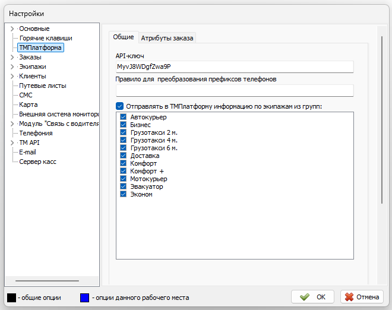Select the Общие tab
392x310 pixels.
(124, 37)
